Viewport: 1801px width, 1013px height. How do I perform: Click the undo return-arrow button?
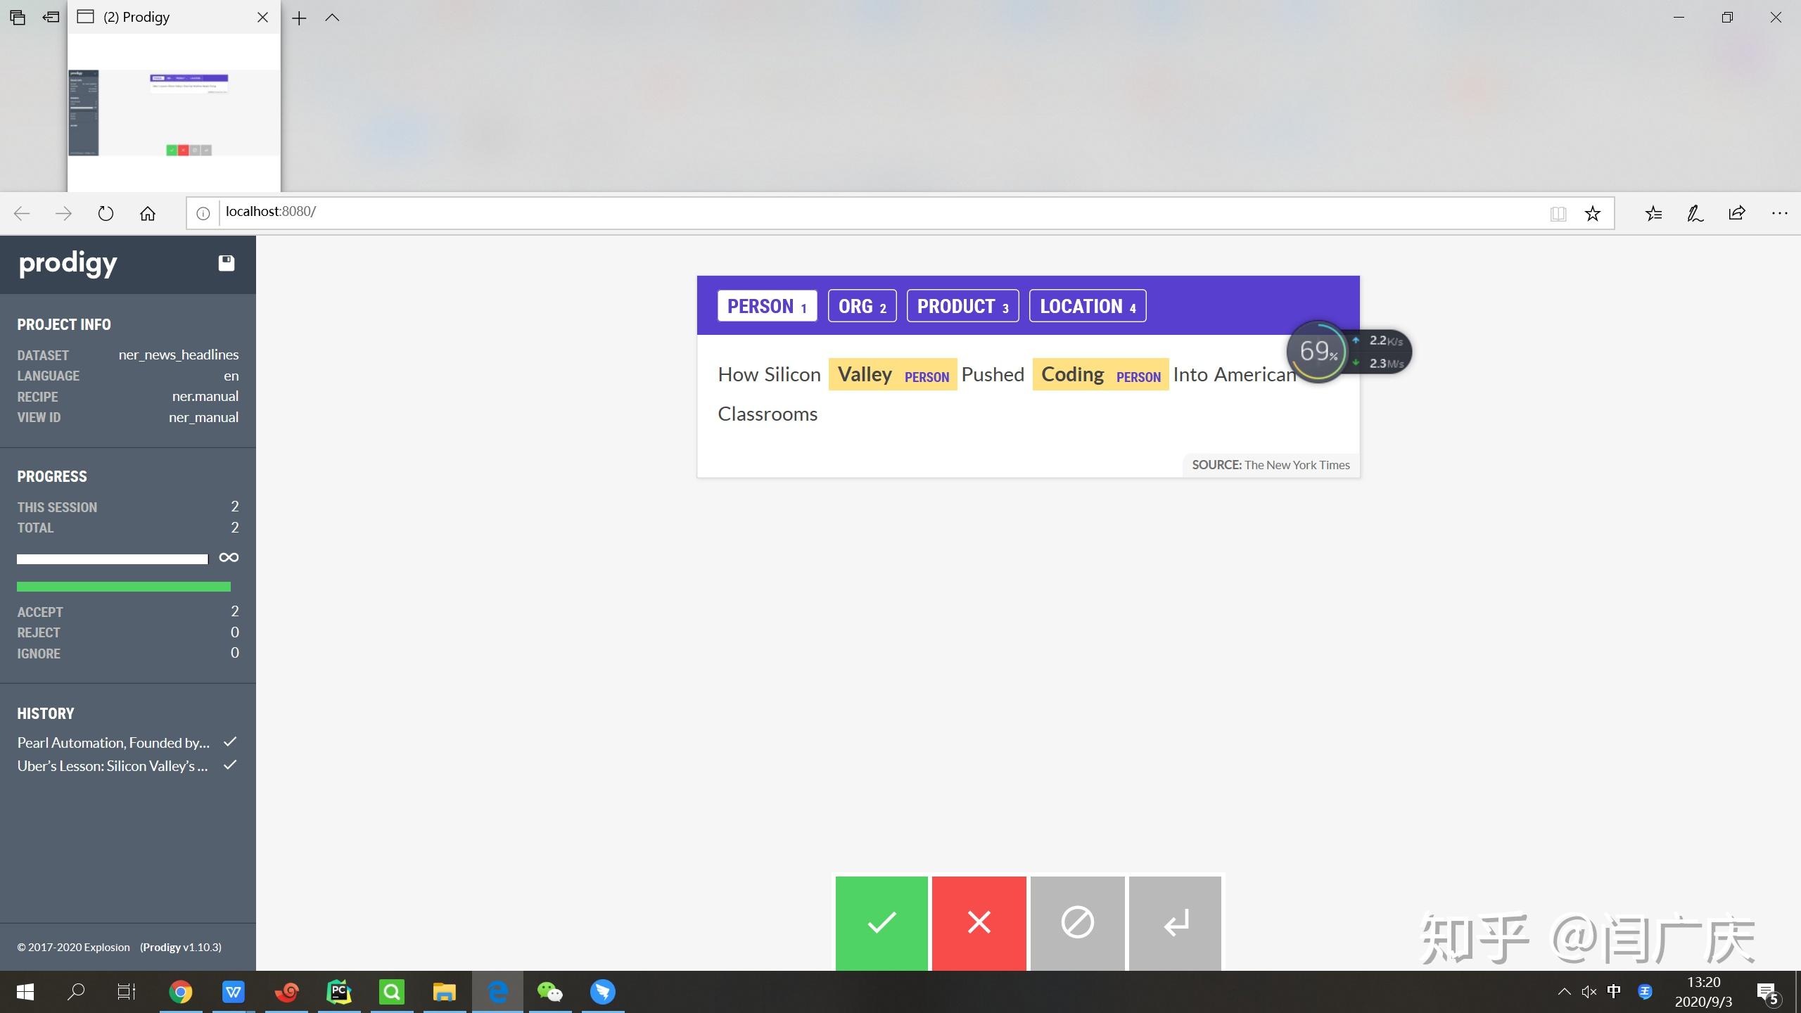[1176, 922]
